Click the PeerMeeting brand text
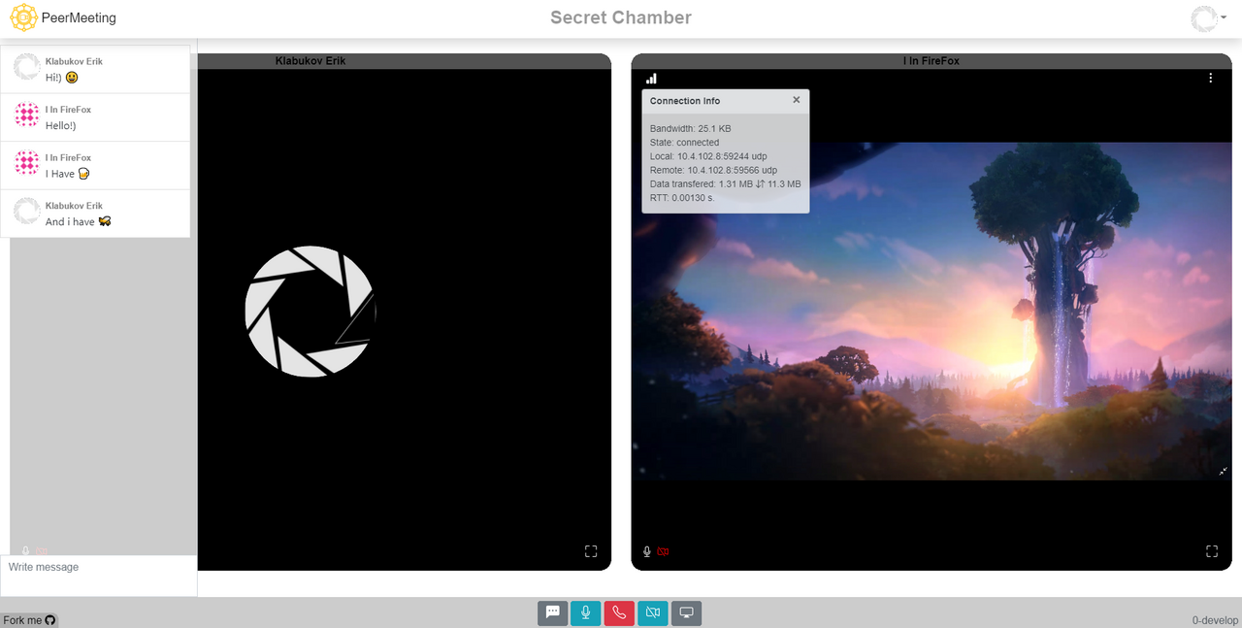The image size is (1242, 628). click(79, 17)
